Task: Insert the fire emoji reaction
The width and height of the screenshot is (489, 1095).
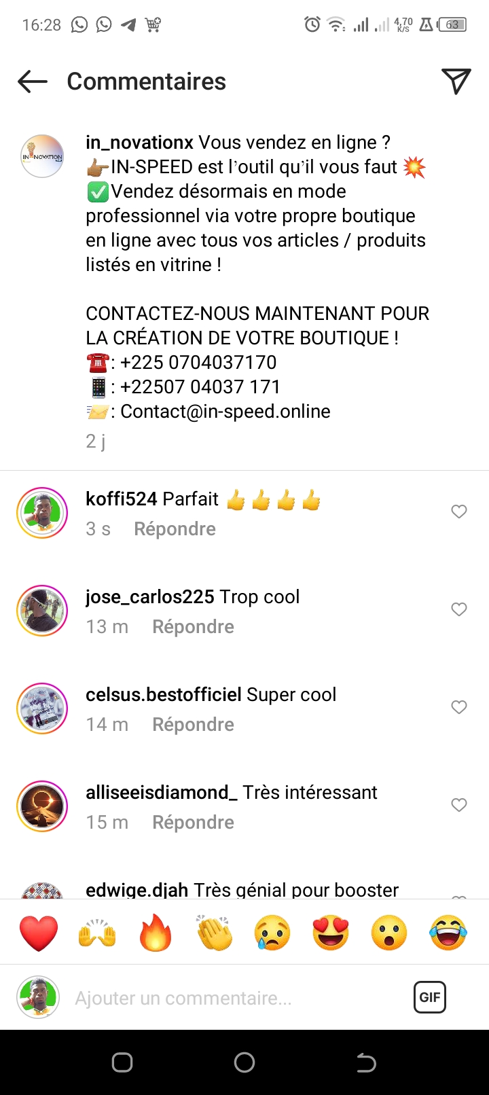Action: pyautogui.click(x=156, y=933)
